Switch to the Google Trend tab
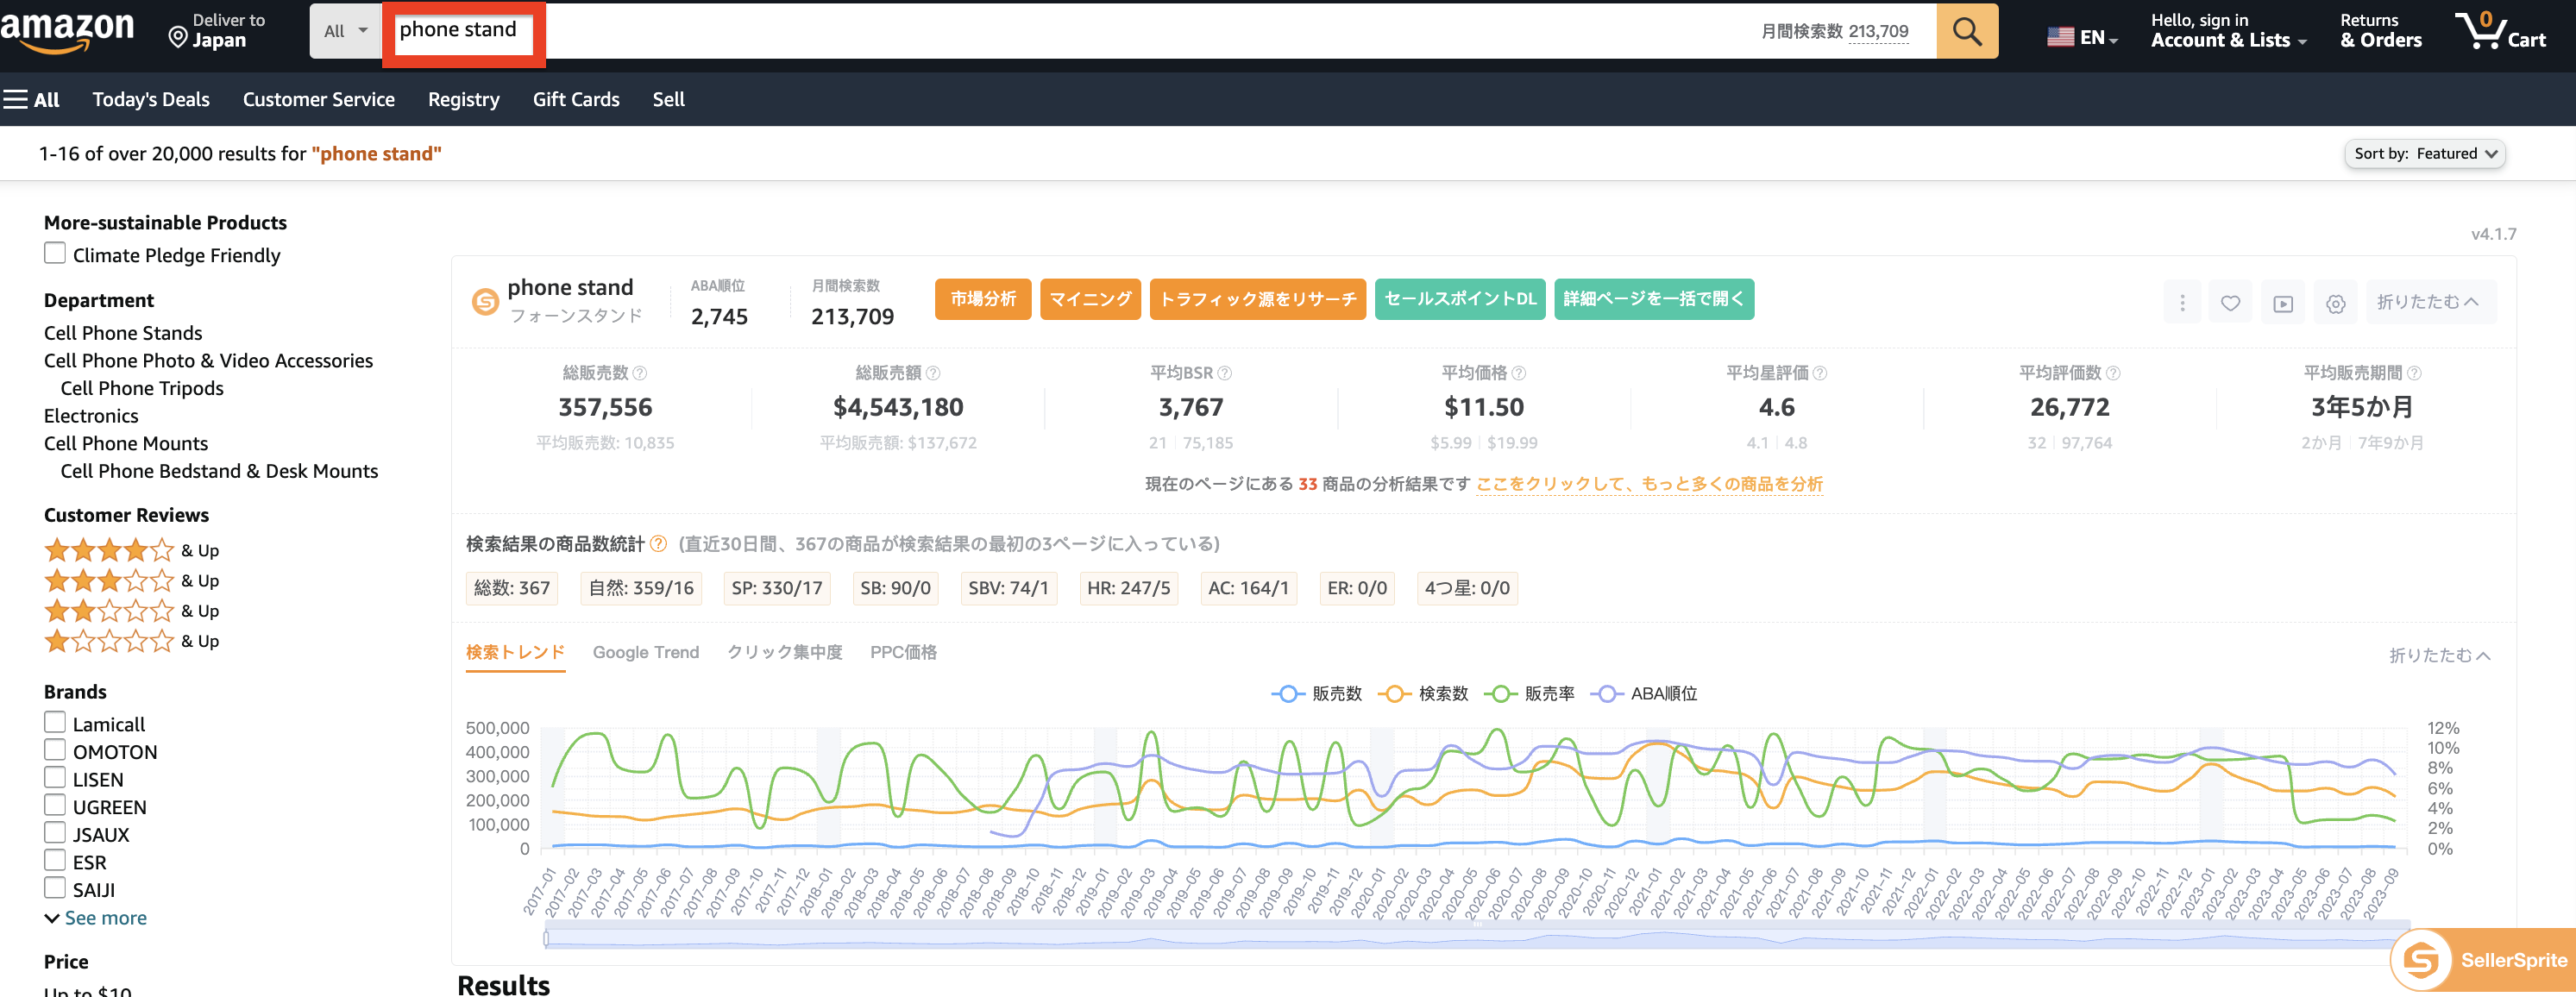2576x997 pixels. [646, 652]
